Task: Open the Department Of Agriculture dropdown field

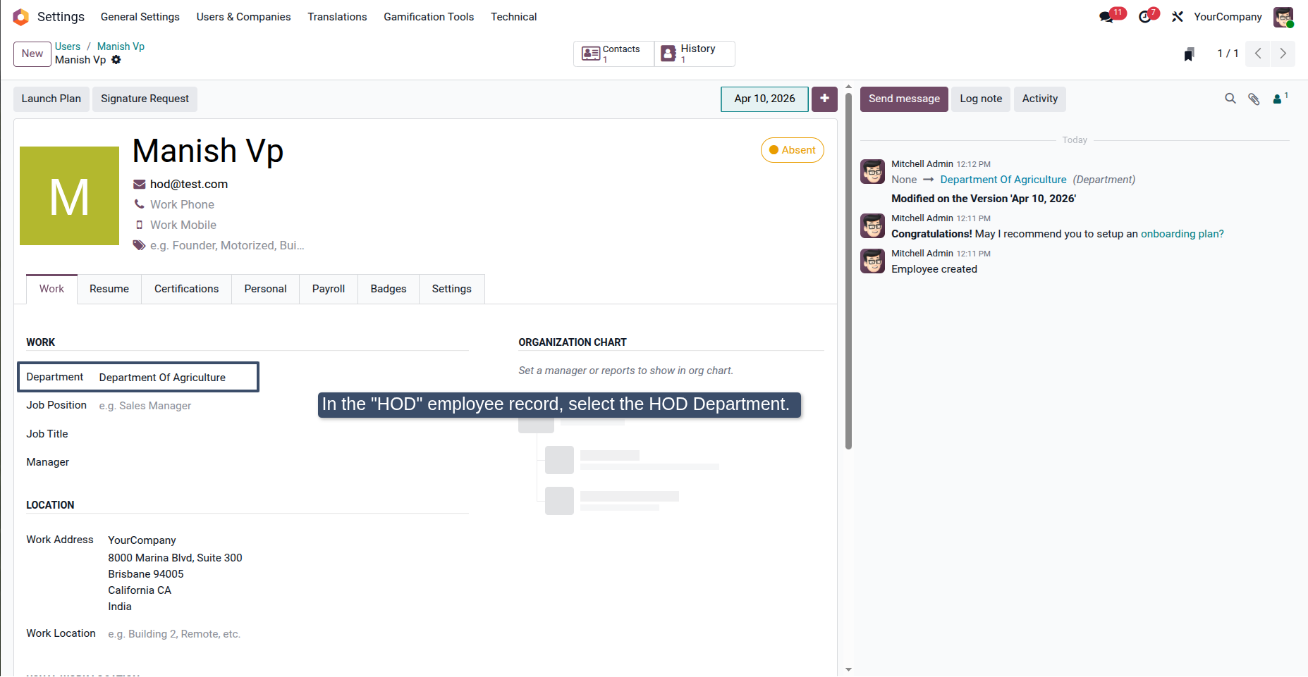Action: [x=176, y=378]
